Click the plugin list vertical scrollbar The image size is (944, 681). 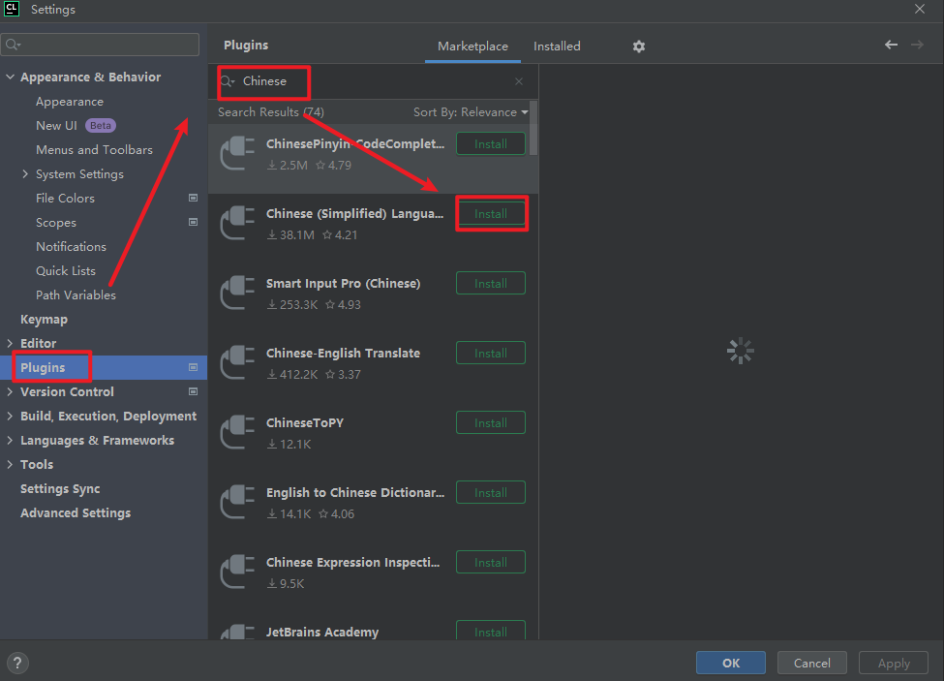[x=533, y=128]
